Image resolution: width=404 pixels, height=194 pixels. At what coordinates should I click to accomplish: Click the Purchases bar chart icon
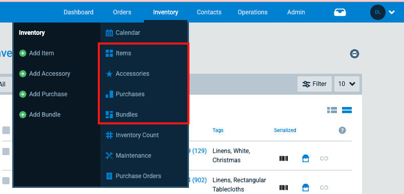[x=109, y=94]
